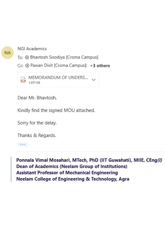
Task: Click the 'Dear Mr. Bhavtosh,' greeting line
Action: 37,98
